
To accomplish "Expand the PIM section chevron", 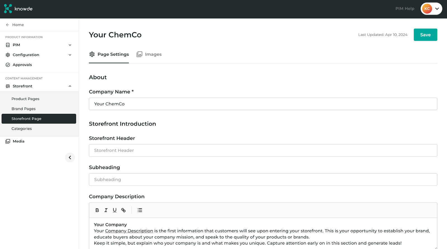I will tap(70, 45).
